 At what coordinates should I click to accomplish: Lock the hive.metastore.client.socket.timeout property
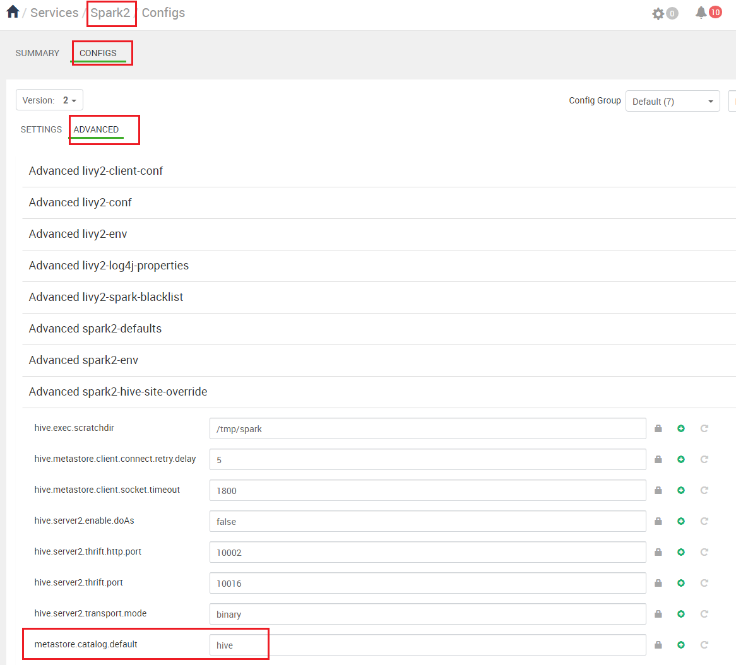tap(658, 490)
